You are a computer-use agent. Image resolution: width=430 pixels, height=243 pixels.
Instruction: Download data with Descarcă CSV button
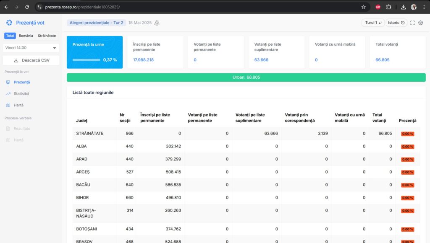click(31, 60)
